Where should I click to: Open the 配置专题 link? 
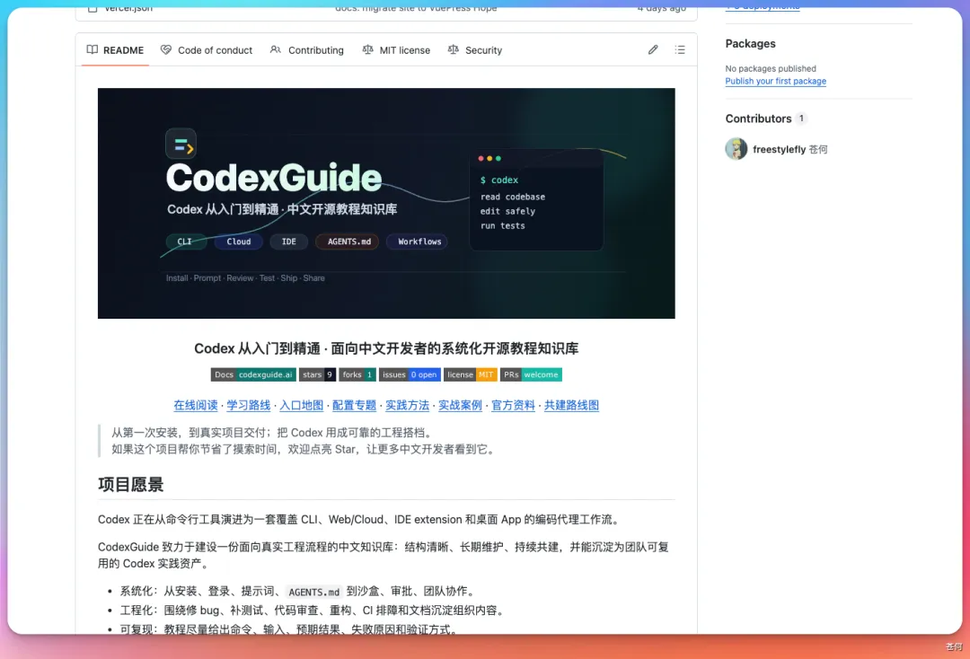(355, 405)
